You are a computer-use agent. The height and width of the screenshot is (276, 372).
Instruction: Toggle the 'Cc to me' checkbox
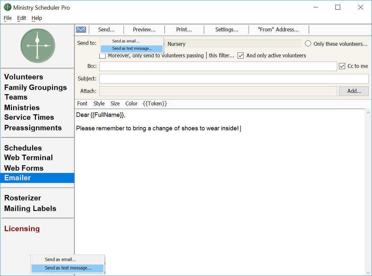point(342,66)
